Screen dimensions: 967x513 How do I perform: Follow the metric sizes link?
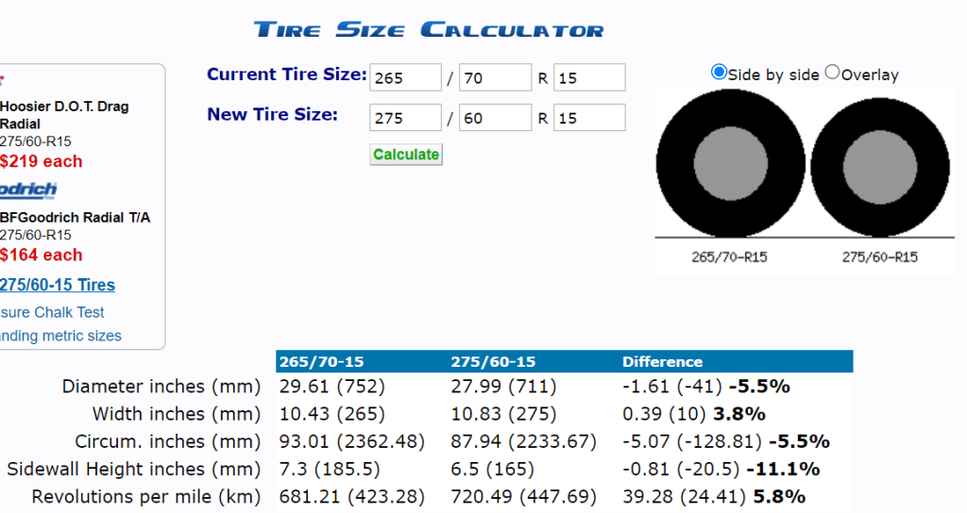pyautogui.click(x=60, y=336)
